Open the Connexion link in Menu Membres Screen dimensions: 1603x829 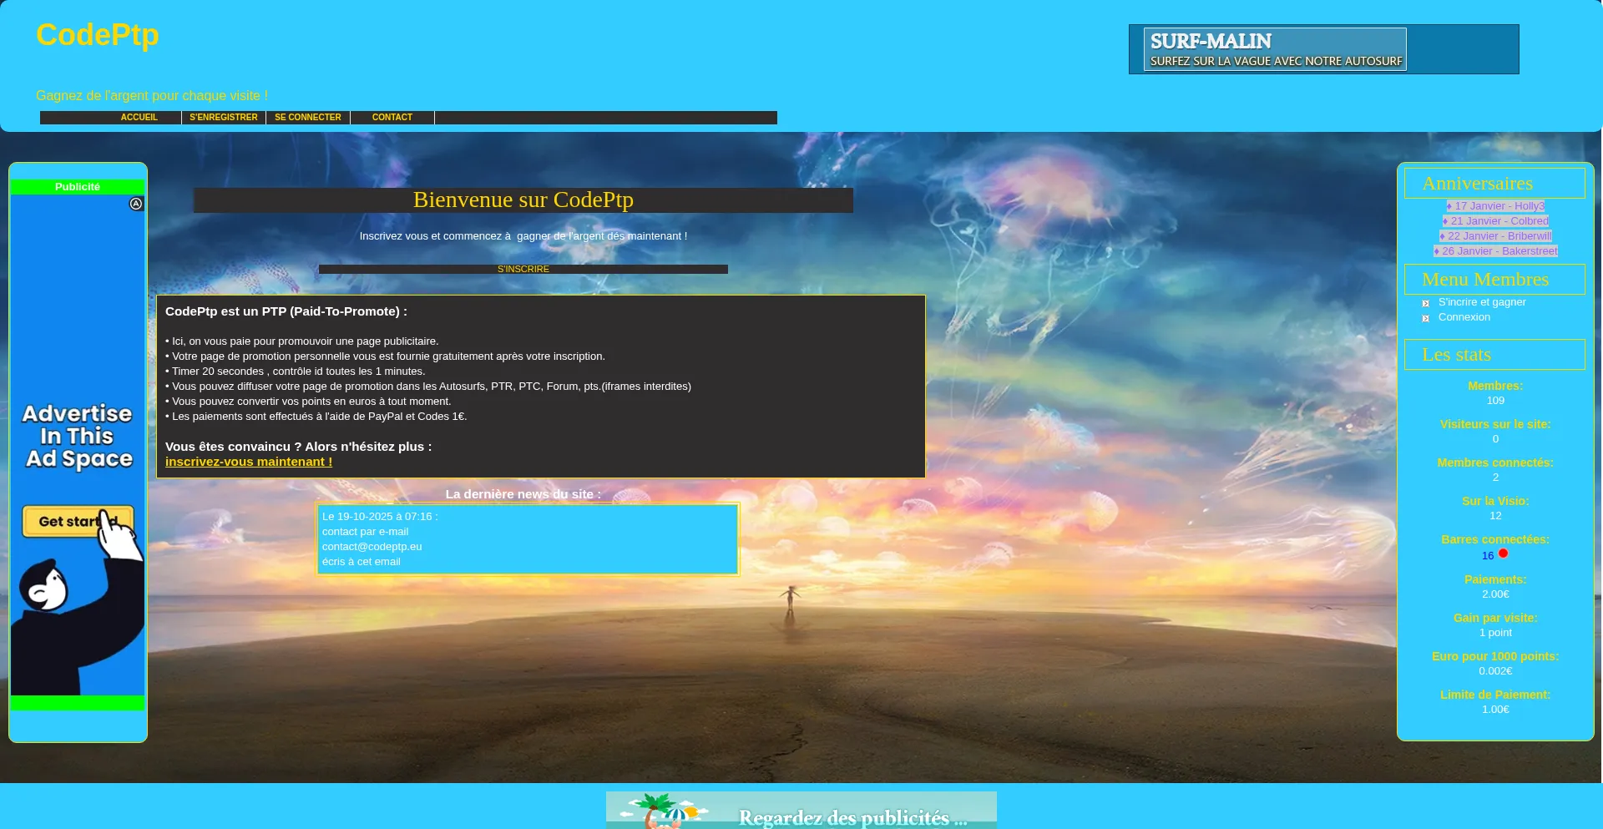[x=1464, y=317]
